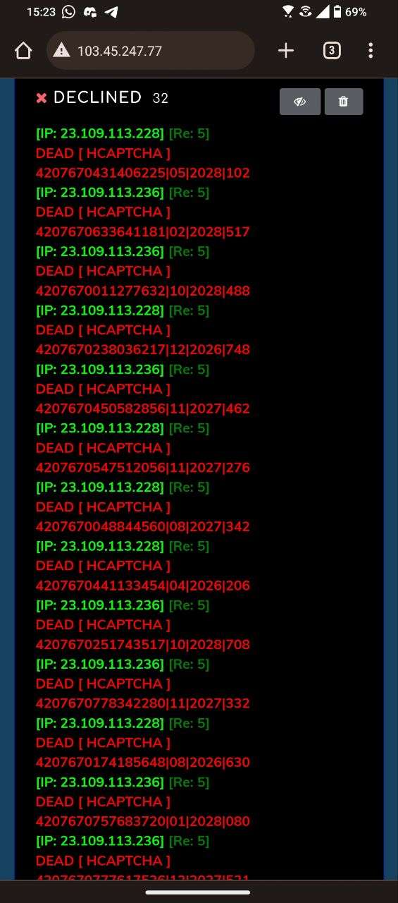Image resolution: width=398 pixels, height=903 pixels.
Task: Click the topmost [Re: 5] label
Action: tap(189, 133)
